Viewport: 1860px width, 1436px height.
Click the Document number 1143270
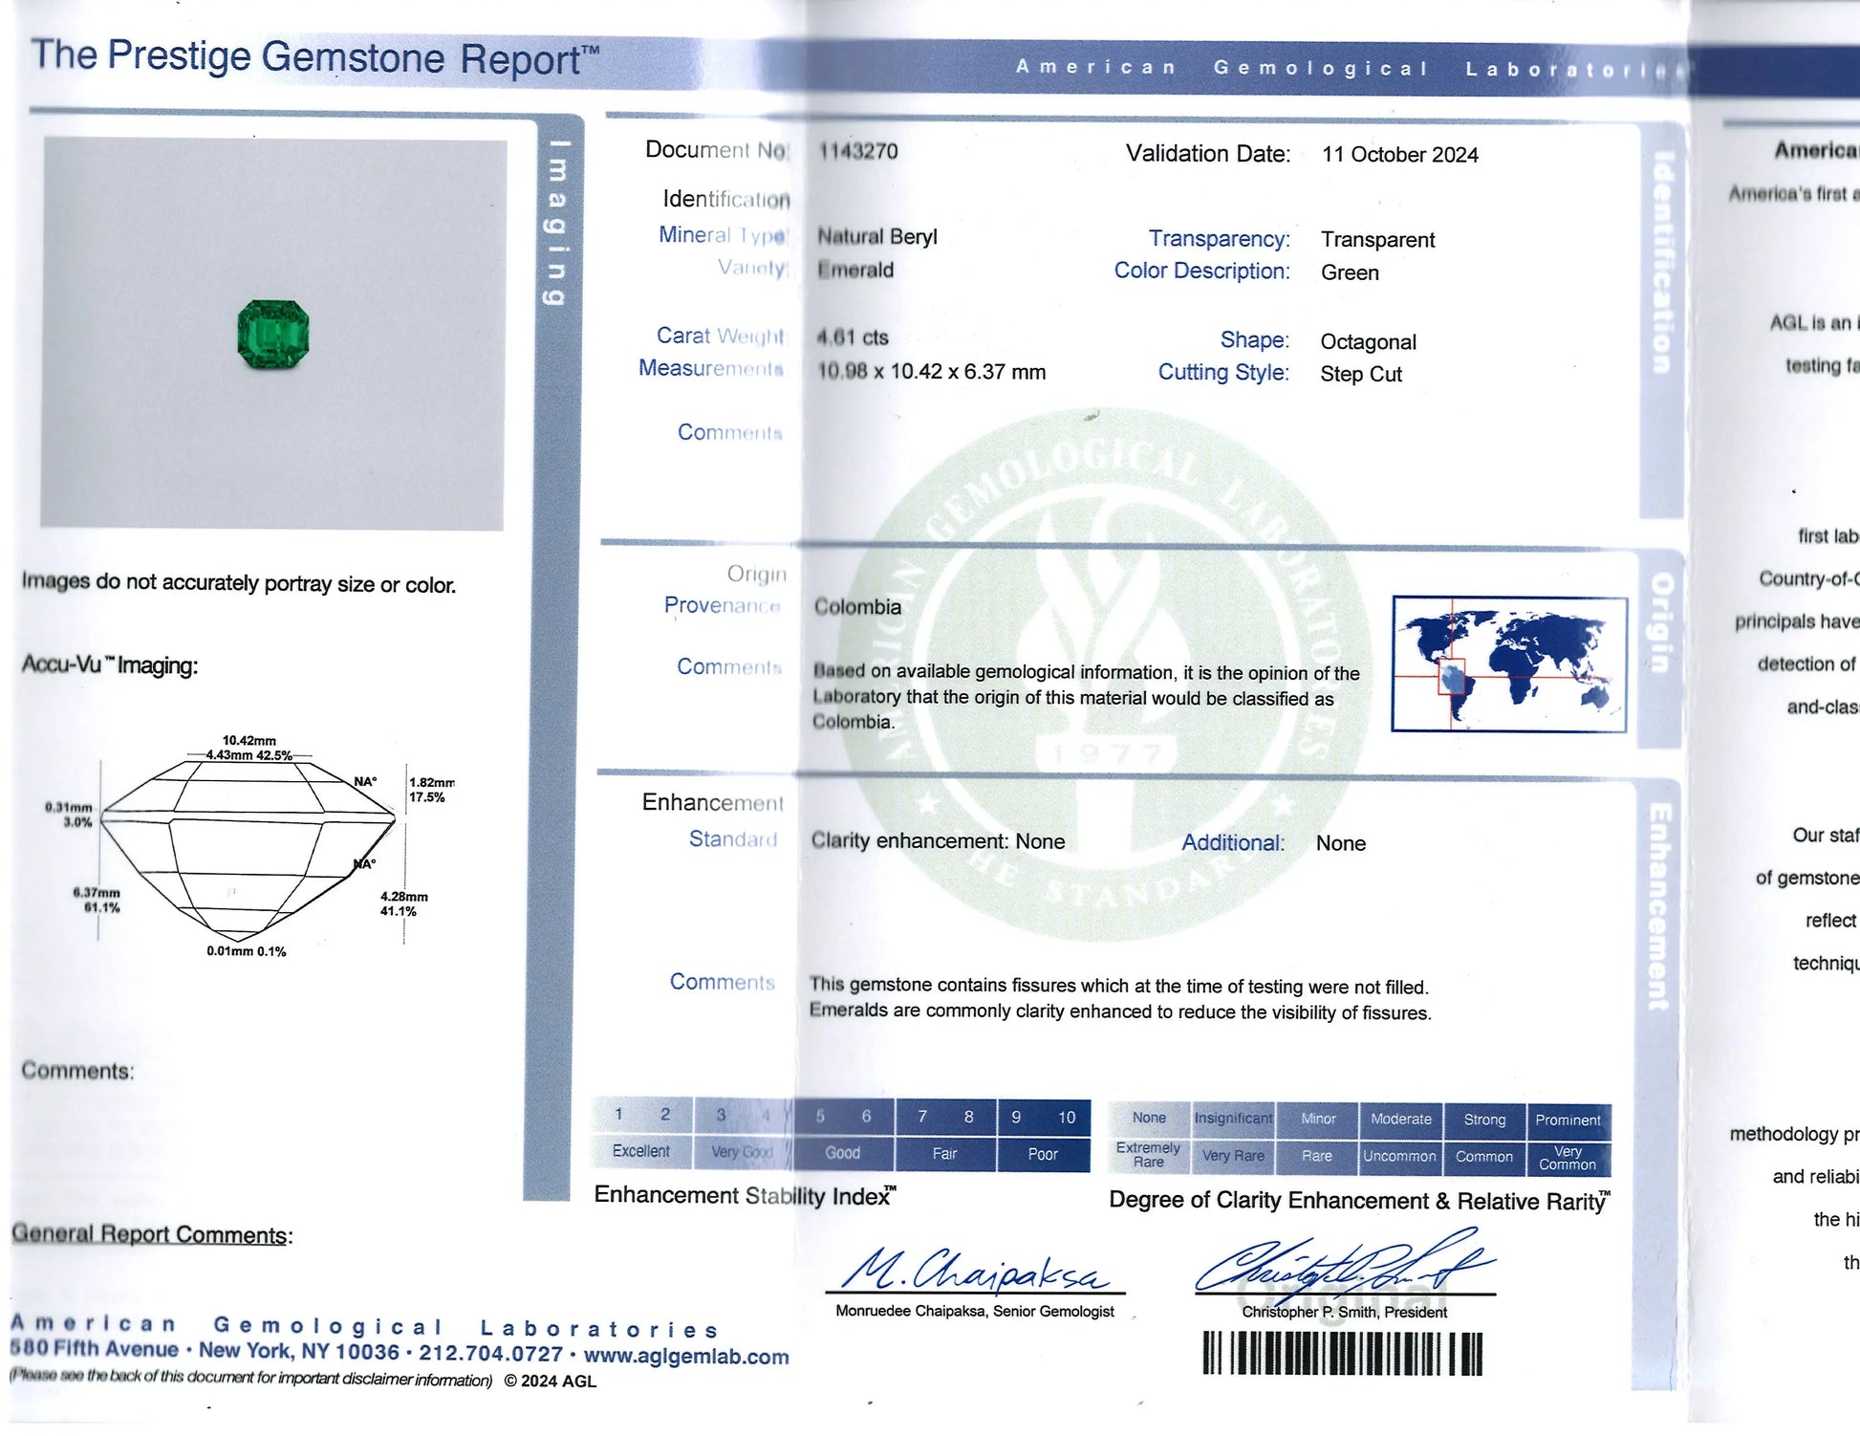858,151
